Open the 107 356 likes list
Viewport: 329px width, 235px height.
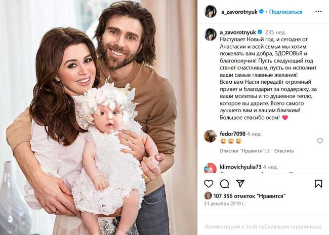[x=250, y=196]
